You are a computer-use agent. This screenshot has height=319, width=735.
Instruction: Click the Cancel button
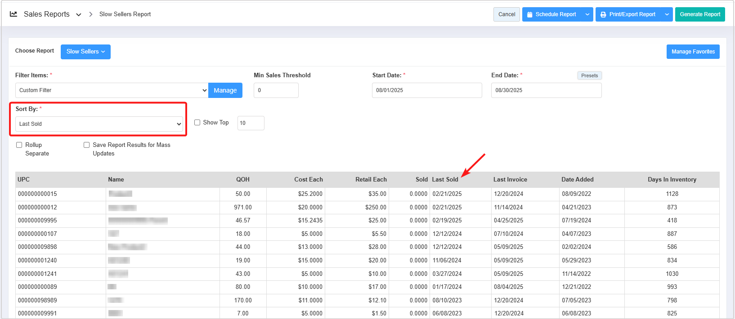(x=506, y=14)
